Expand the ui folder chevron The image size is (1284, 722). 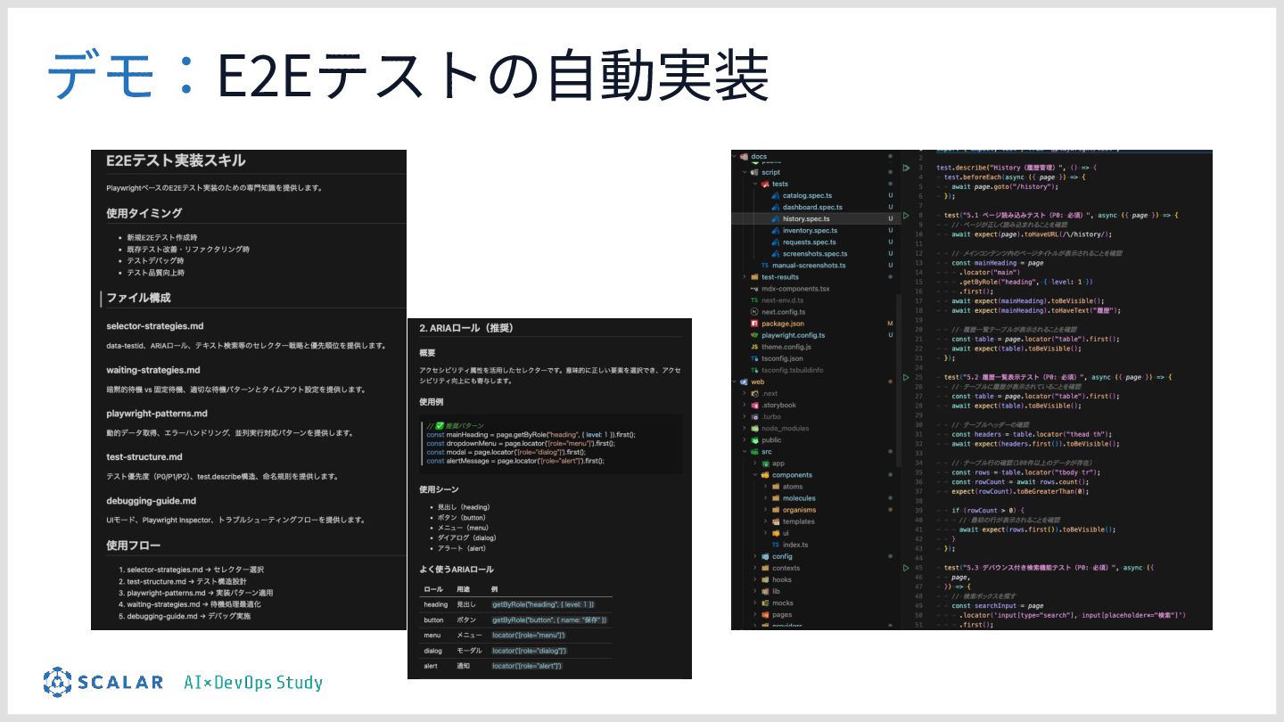pos(765,533)
